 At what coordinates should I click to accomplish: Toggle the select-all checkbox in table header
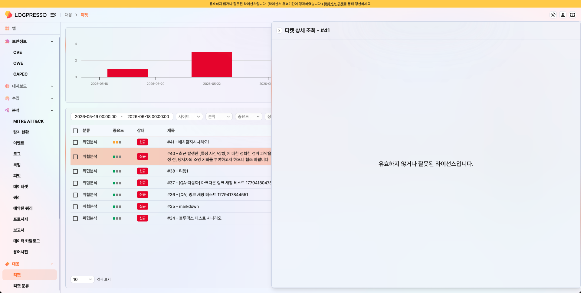pos(75,131)
